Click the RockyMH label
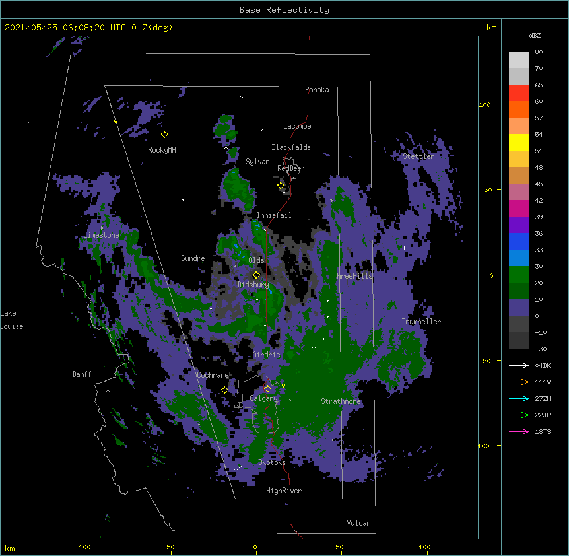569x556 pixels. coord(162,150)
